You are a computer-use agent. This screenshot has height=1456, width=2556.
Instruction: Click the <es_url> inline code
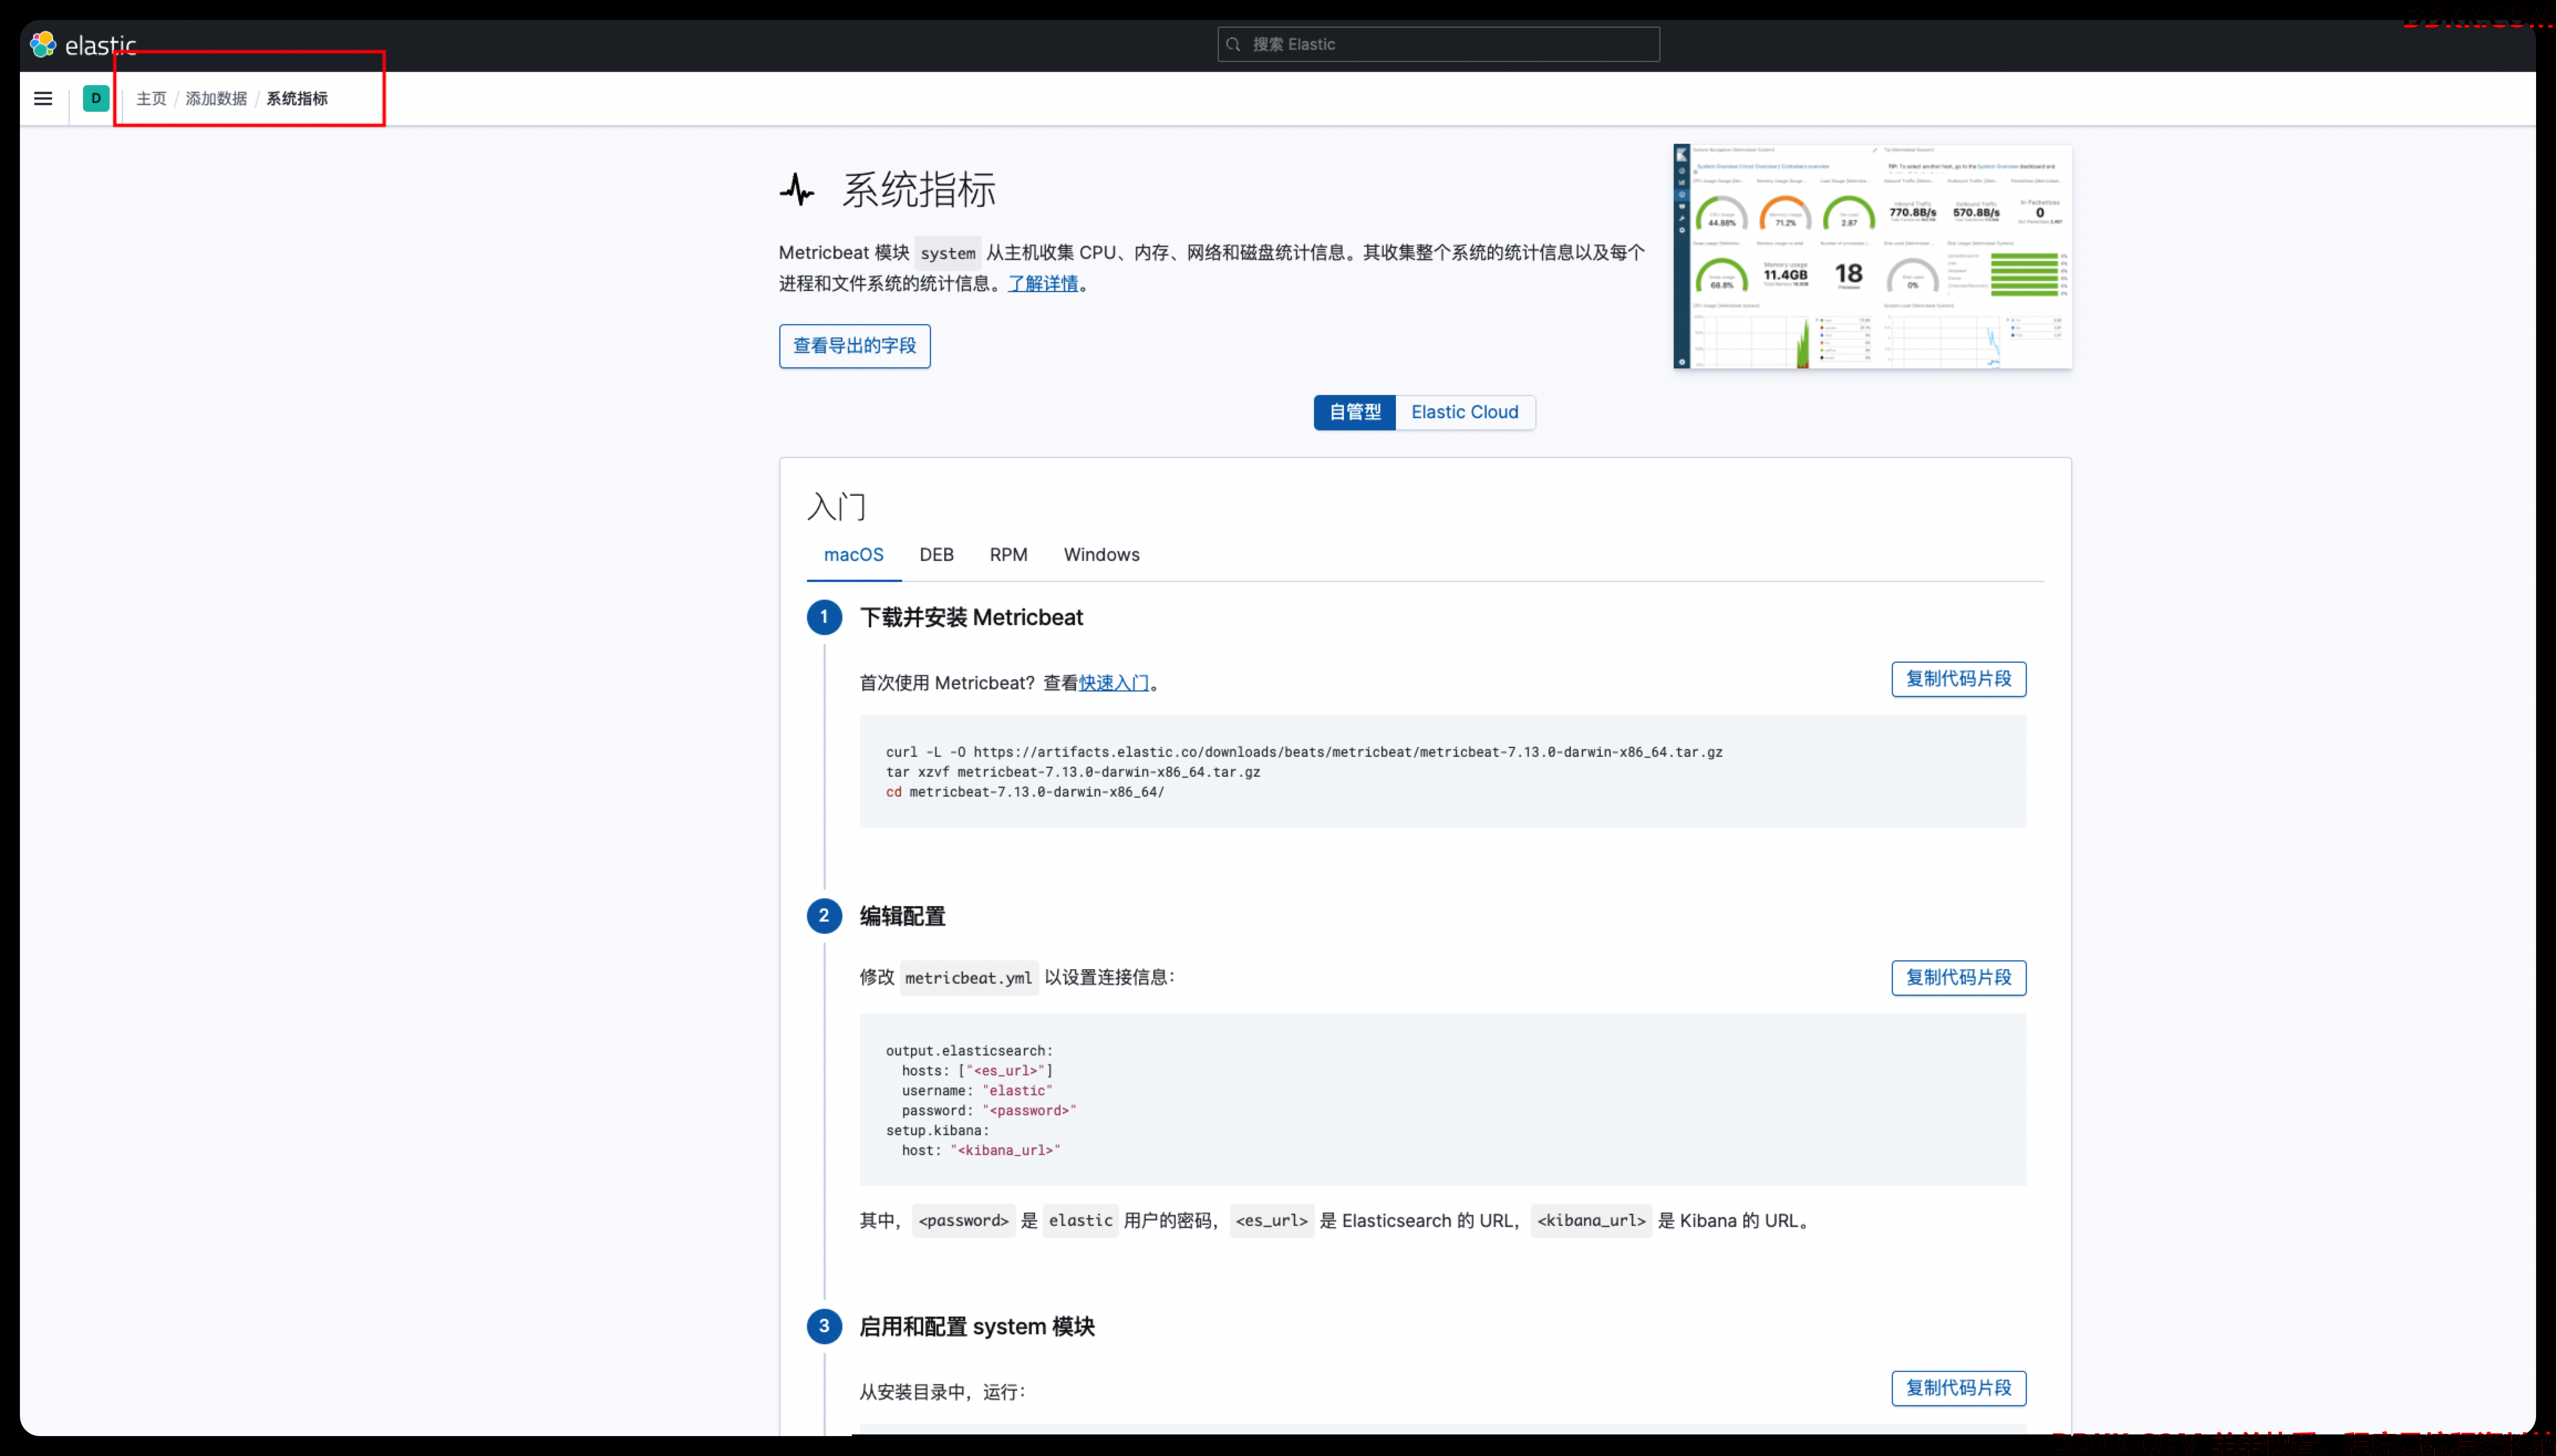pyautogui.click(x=1270, y=1221)
